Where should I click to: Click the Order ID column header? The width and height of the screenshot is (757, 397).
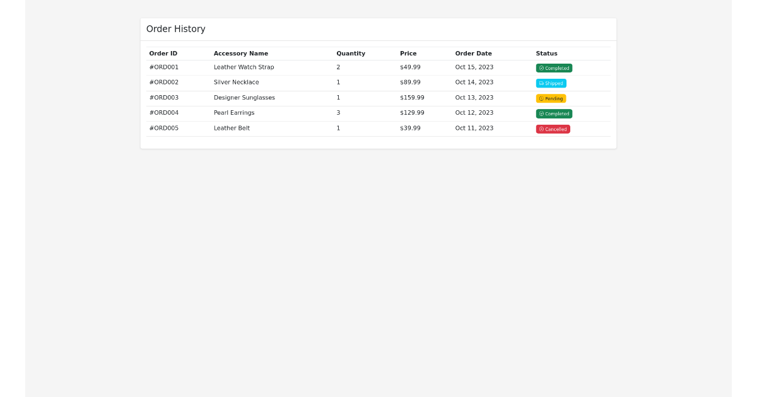(x=163, y=53)
